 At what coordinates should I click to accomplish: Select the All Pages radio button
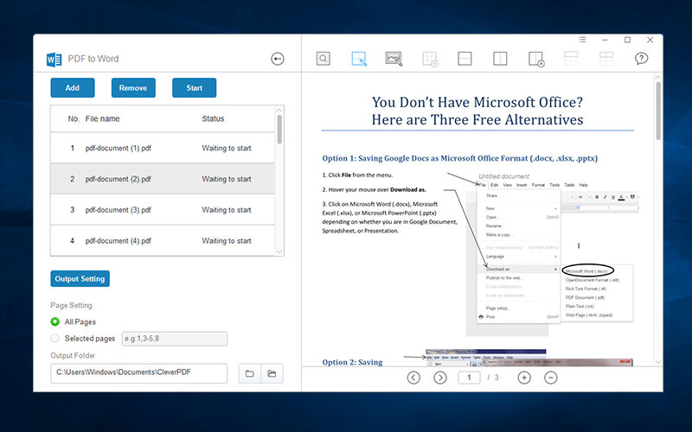(55, 321)
